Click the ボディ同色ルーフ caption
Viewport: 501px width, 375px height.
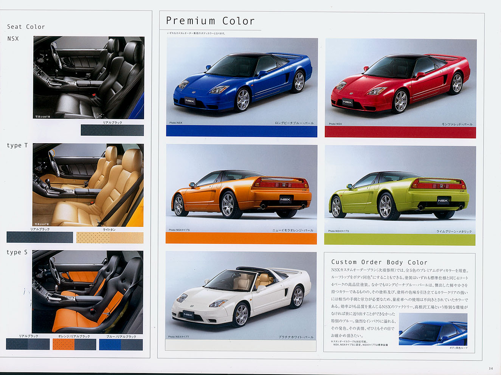tap(458, 348)
